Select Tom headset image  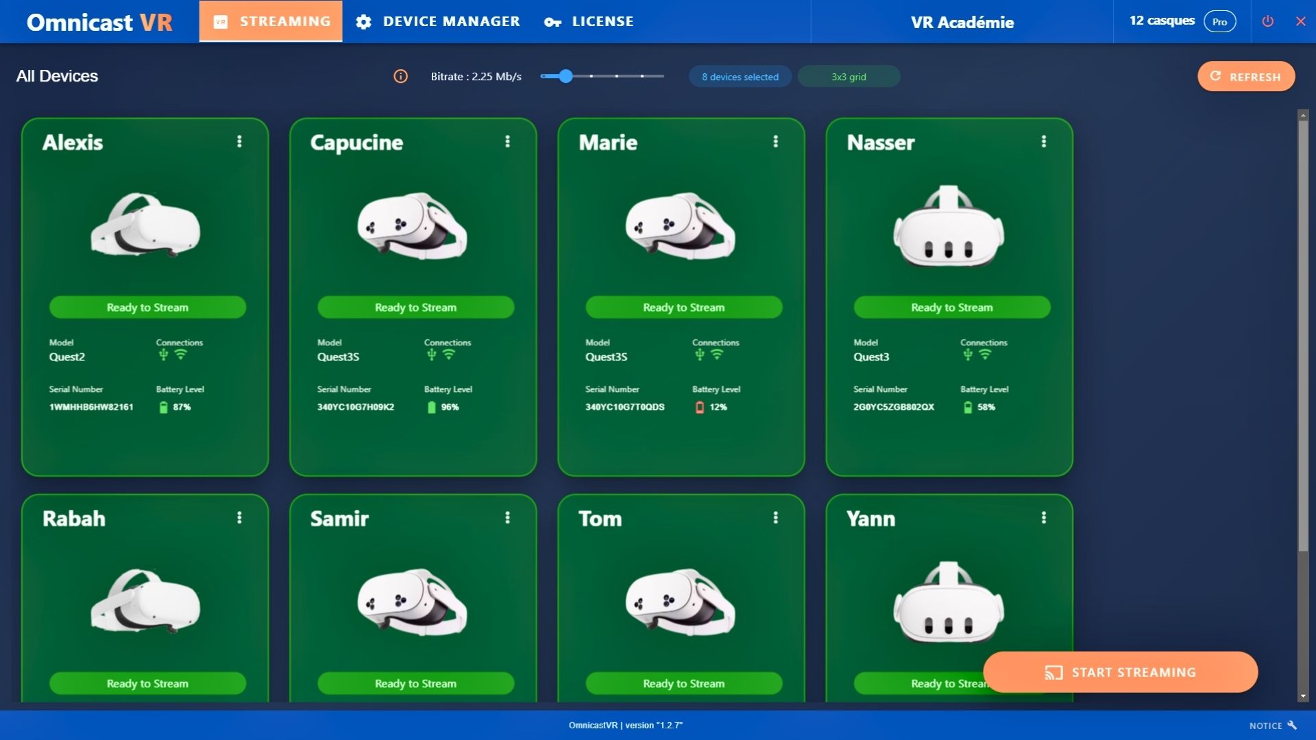click(681, 602)
